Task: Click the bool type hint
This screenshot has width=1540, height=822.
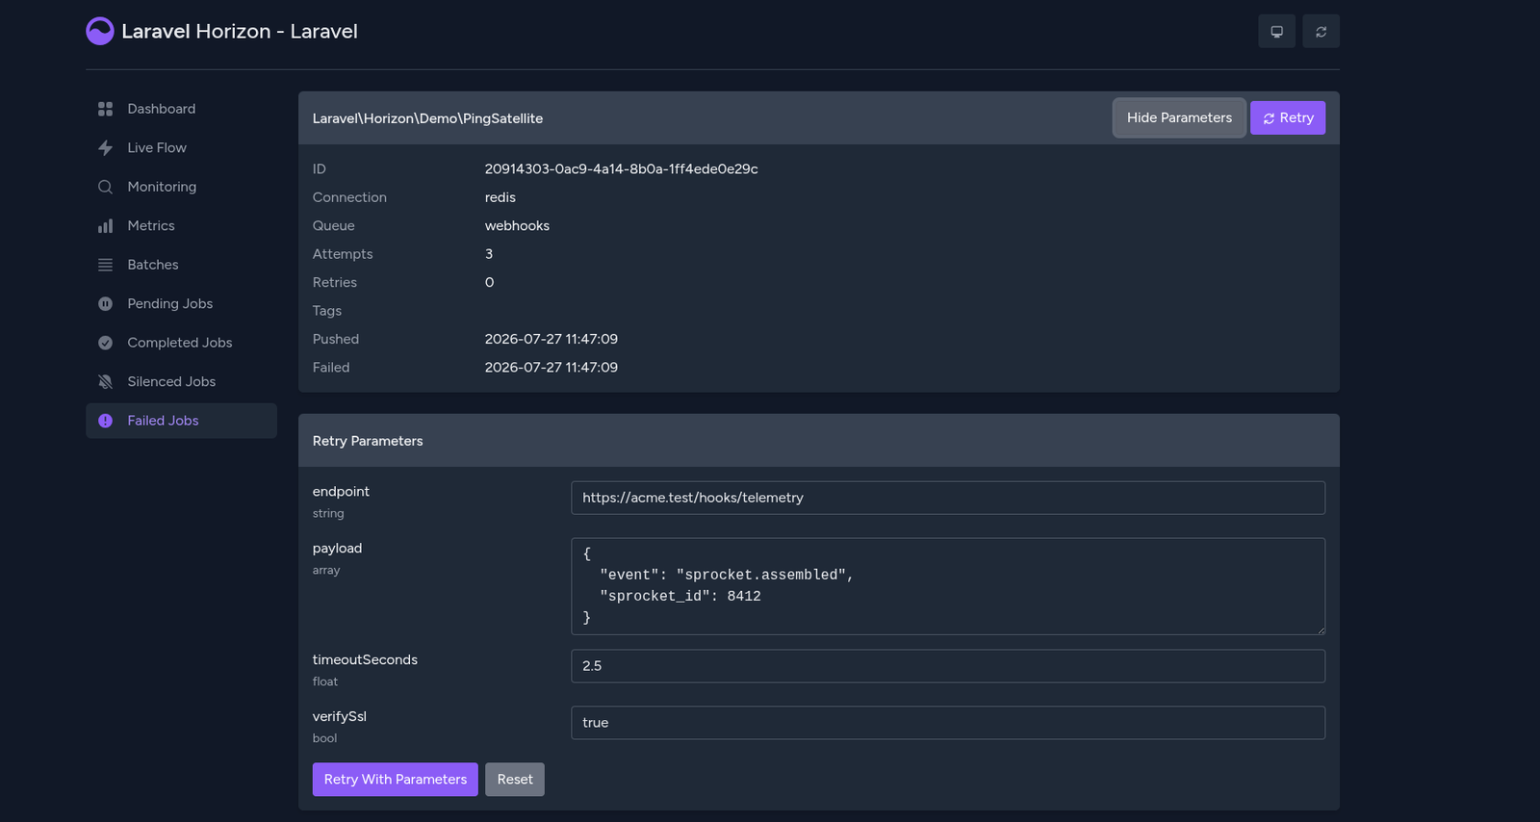Action: pos(324,738)
